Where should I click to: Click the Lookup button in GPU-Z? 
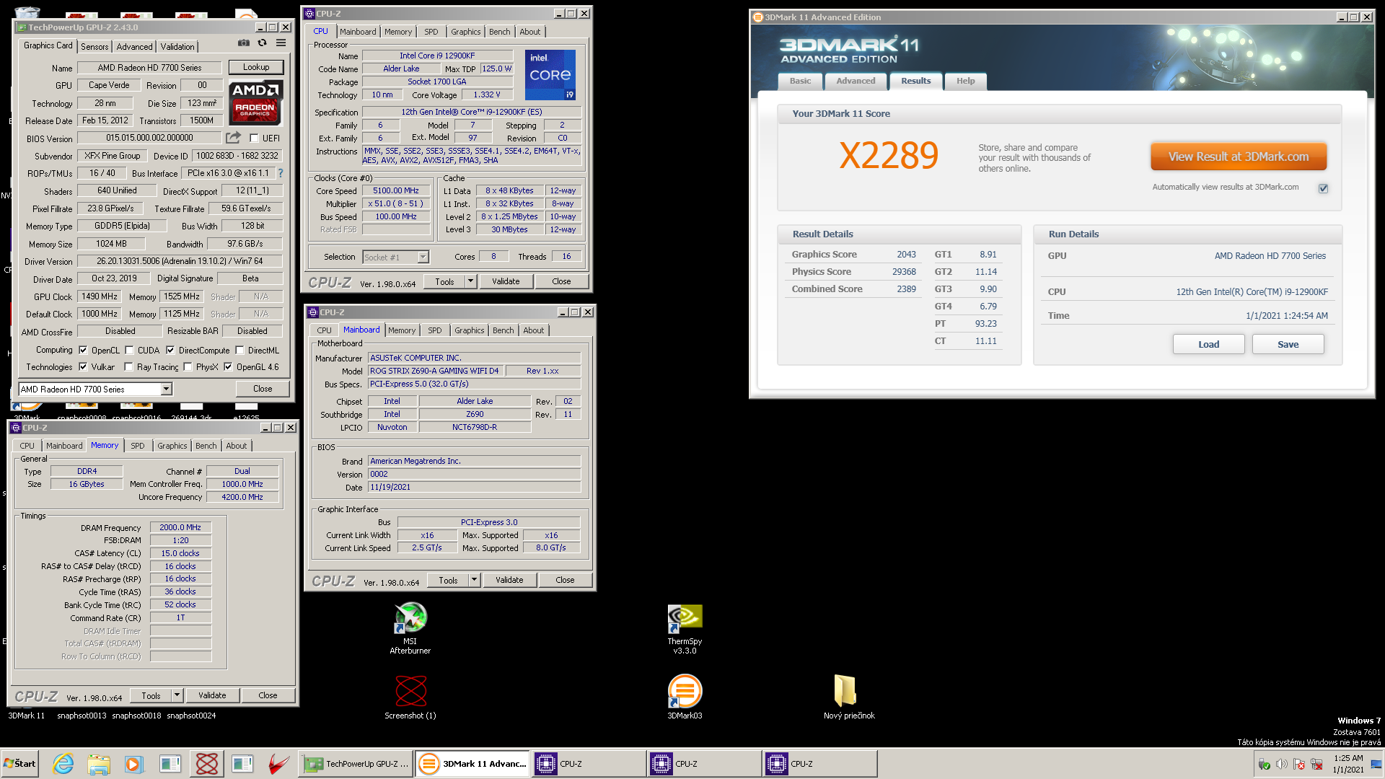256,67
